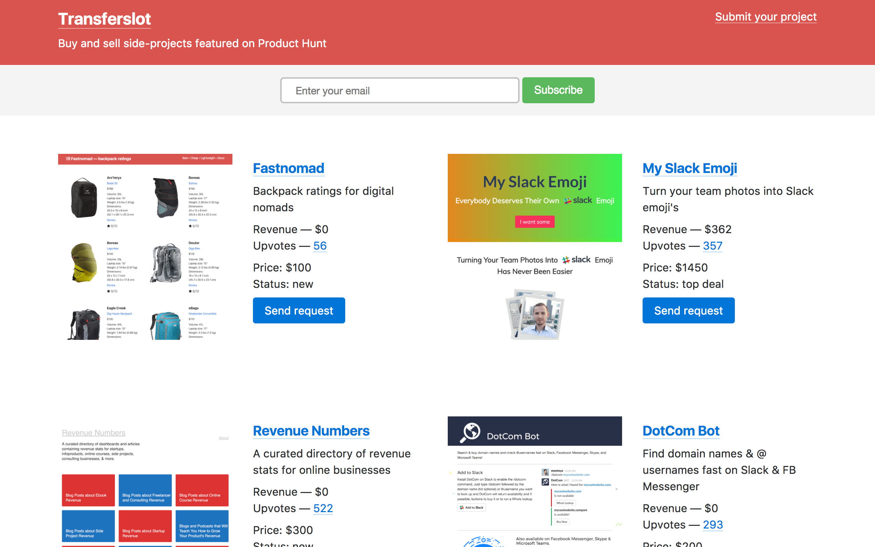Send request for My Slack Emoji
The height and width of the screenshot is (547, 875).
[x=688, y=310]
